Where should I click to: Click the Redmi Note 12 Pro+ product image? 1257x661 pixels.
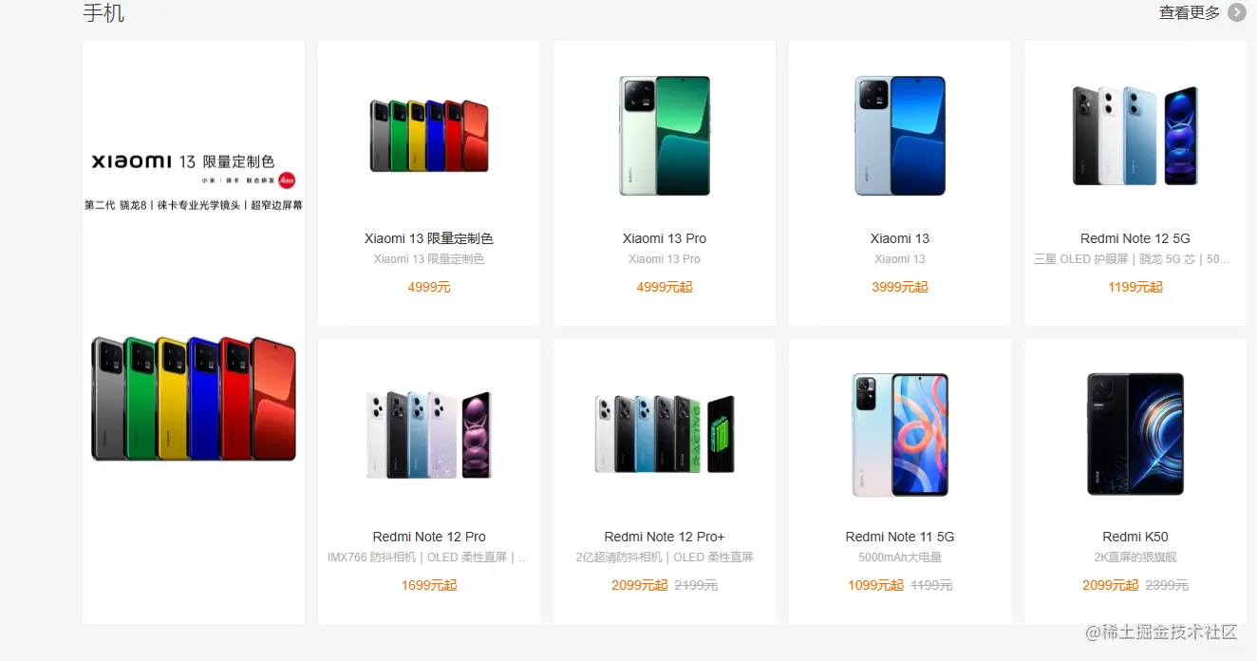pyautogui.click(x=665, y=434)
